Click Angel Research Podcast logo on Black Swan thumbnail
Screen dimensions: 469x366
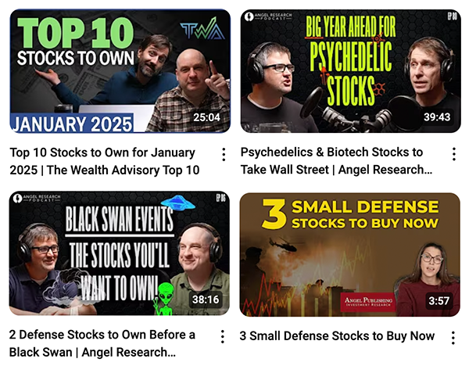[x=37, y=198]
